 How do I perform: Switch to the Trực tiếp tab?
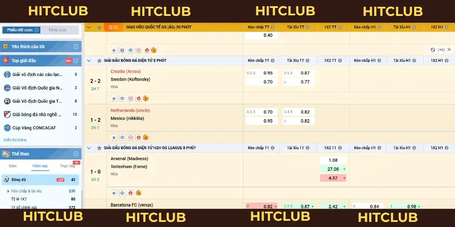(68, 166)
